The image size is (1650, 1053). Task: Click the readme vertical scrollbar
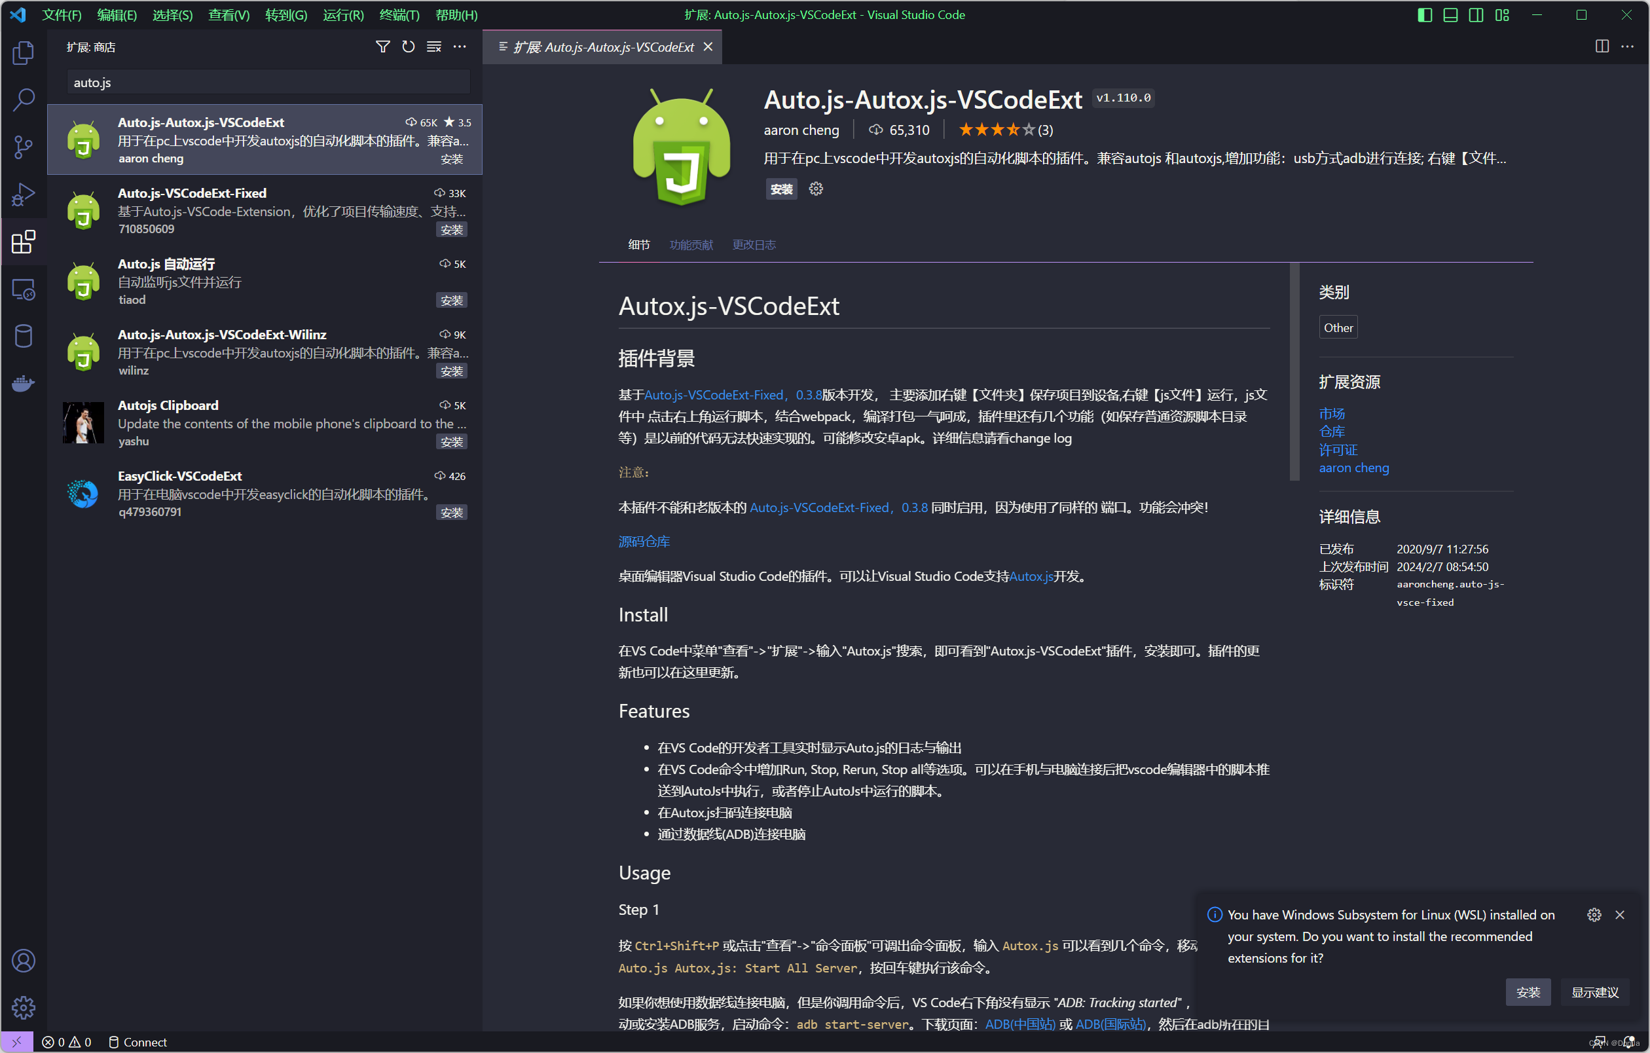click(1294, 371)
